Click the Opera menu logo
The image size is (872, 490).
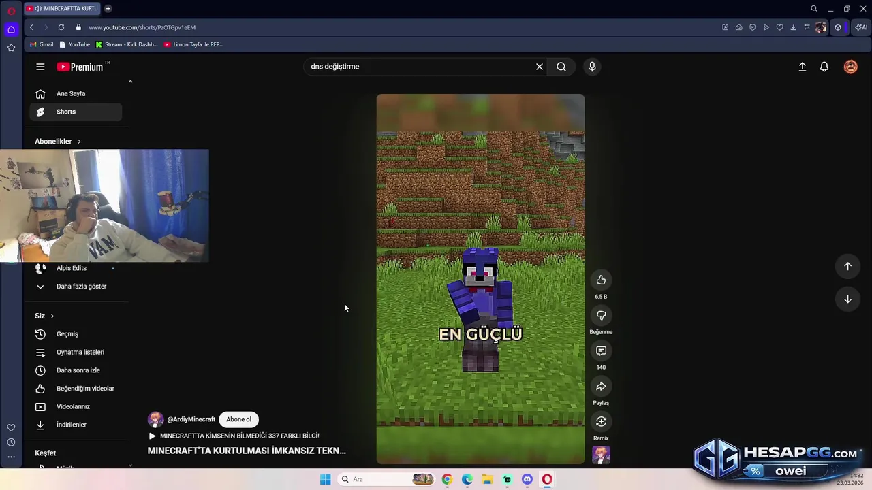pyautogui.click(x=11, y=11)
